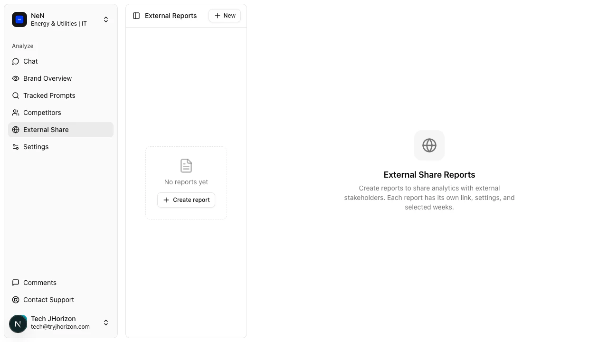The height and width of the screenshot is (342, 608).
Task: Click the Competitors people icon
Action: 16,113
